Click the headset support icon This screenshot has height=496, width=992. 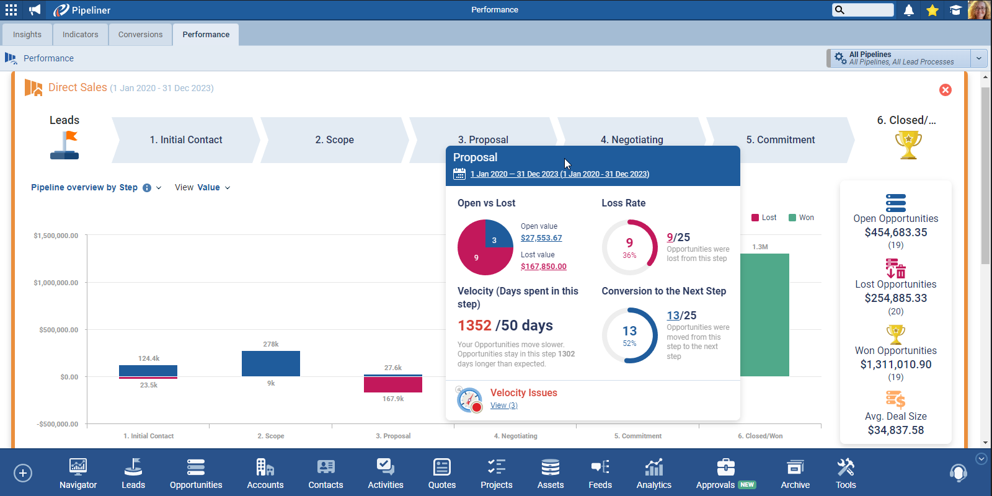[958, 473]
